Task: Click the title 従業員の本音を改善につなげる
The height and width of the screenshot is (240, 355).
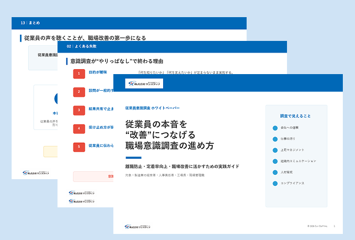Action: (x=160, y=130)
